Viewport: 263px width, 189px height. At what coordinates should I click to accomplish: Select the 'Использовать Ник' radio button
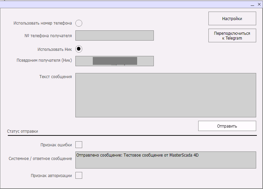79,49
